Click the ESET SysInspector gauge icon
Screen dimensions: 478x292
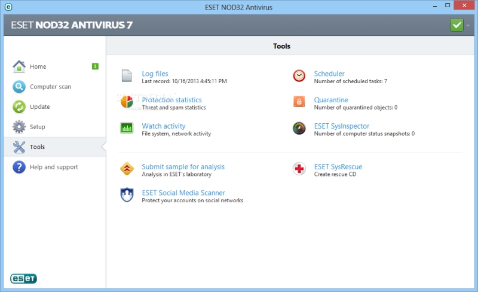click(x=299, y=128)
